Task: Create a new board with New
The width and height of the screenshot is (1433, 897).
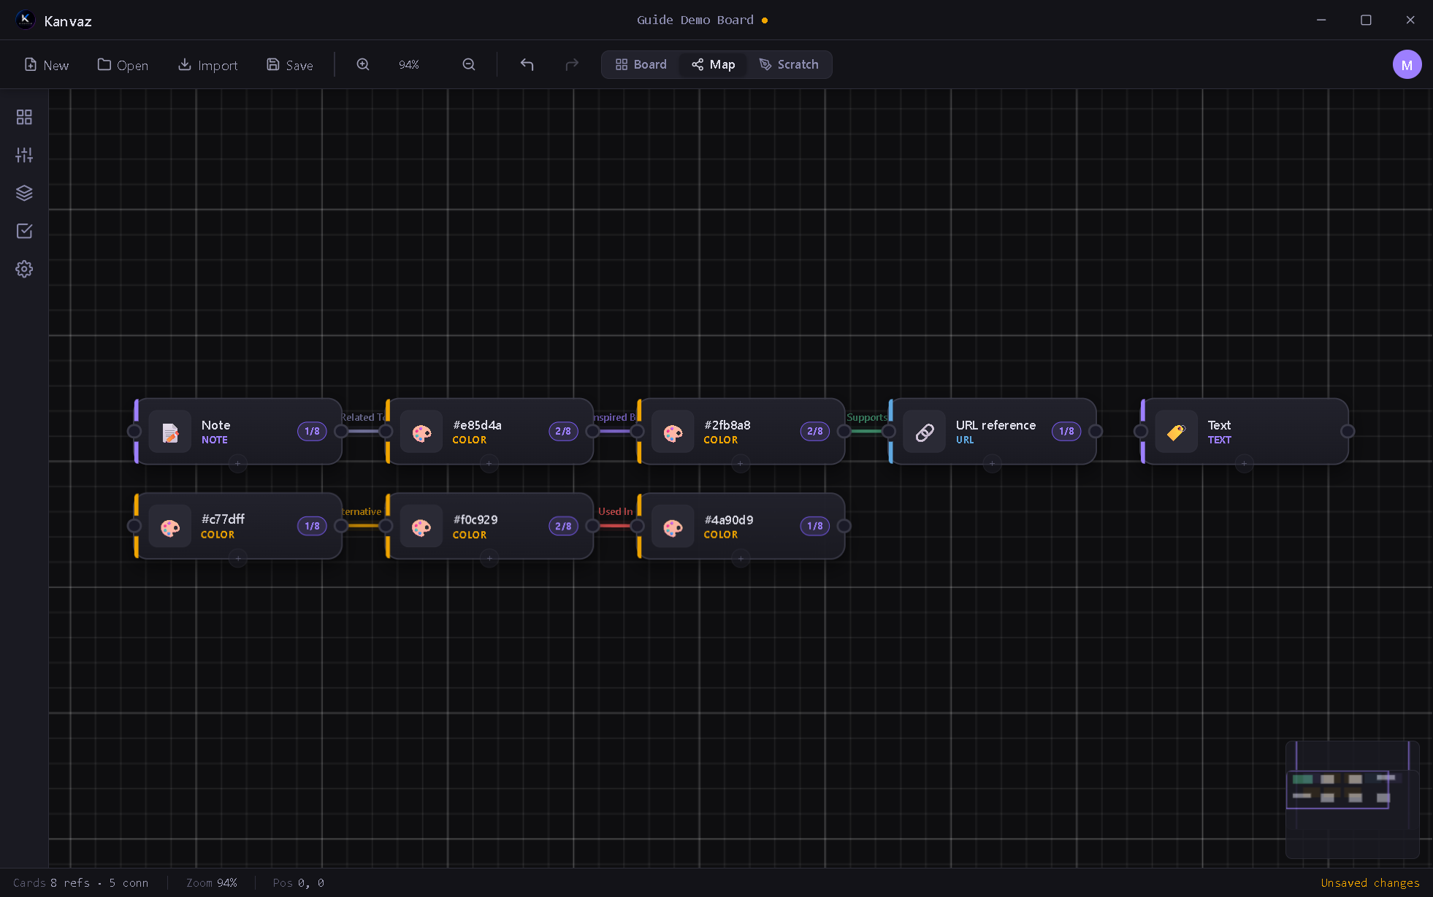Action: [47, 65]
